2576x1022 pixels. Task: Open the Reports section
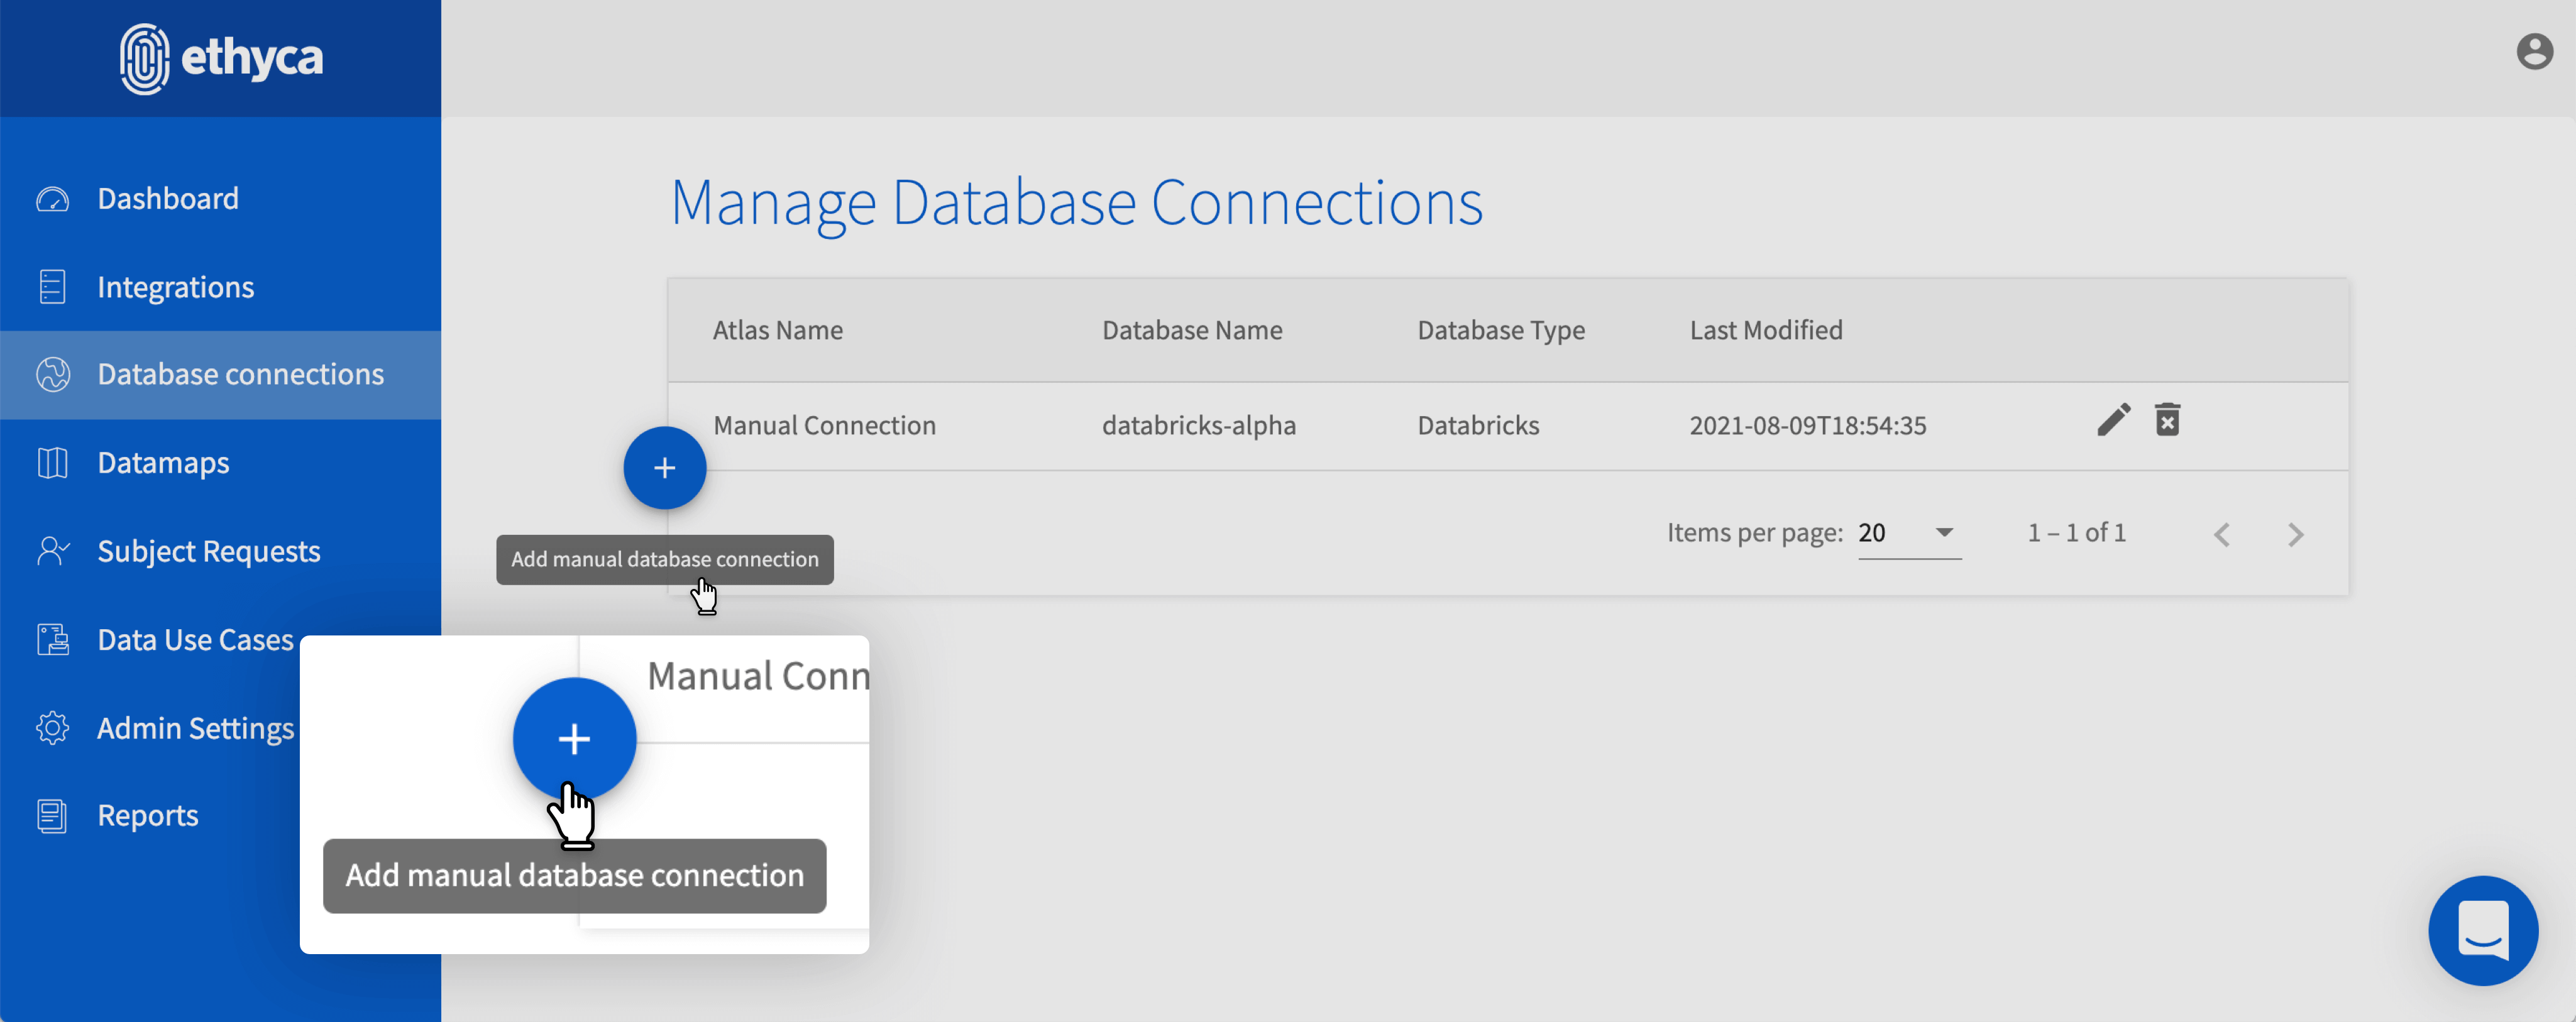147,816
